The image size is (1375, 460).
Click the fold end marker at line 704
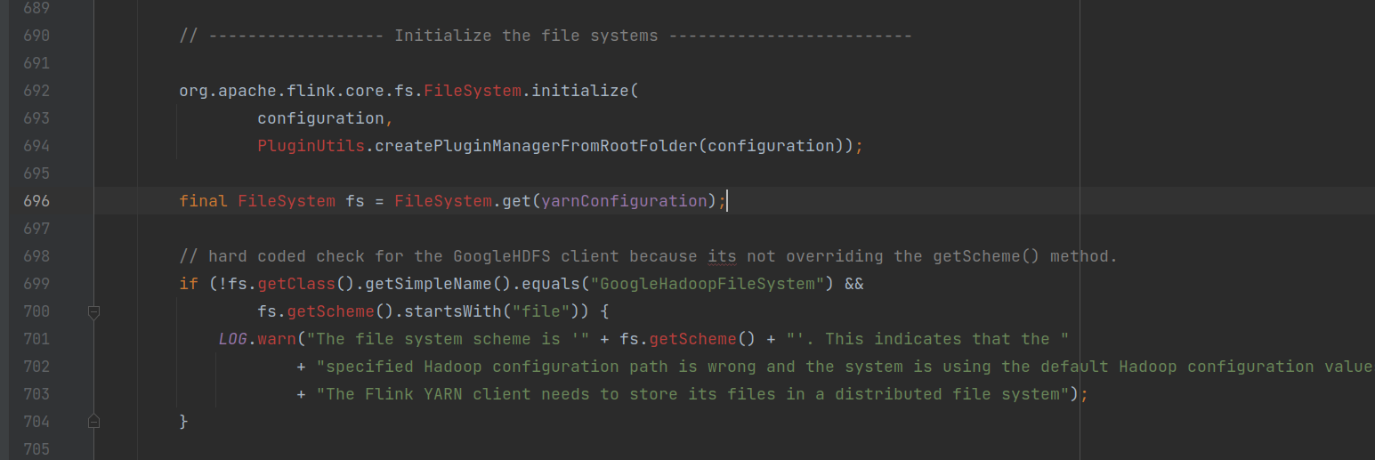coord(94,421)
